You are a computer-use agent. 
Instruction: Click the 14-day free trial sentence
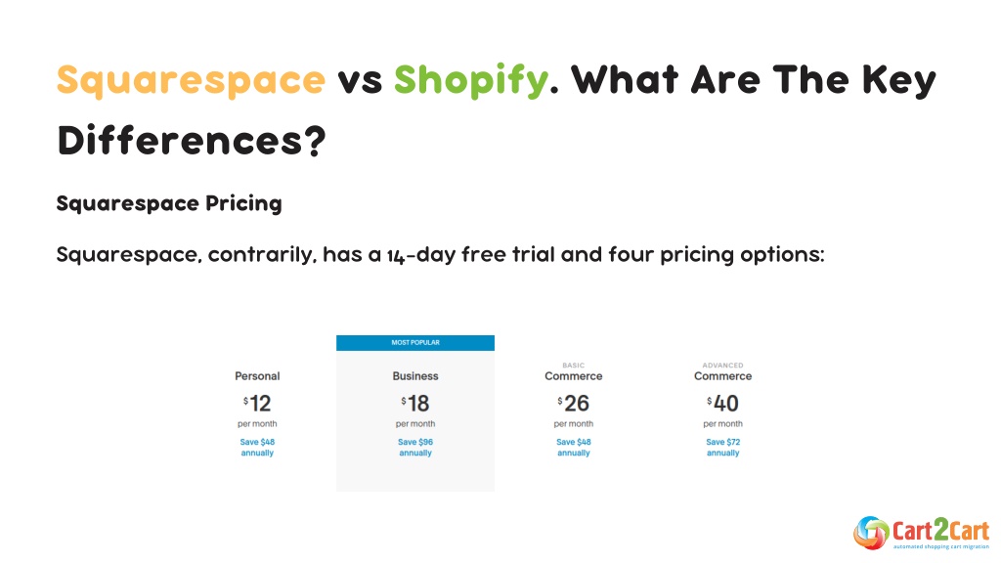pos(441,255)
